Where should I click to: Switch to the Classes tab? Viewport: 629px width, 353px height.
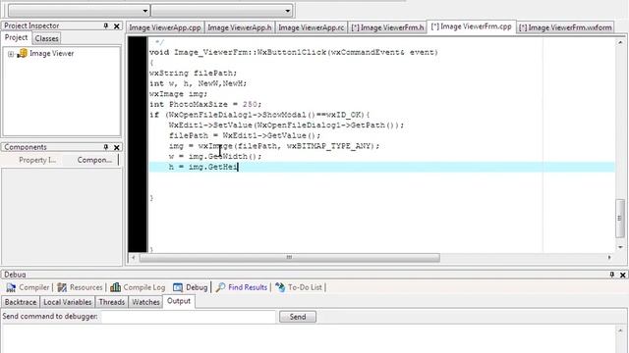46,38
